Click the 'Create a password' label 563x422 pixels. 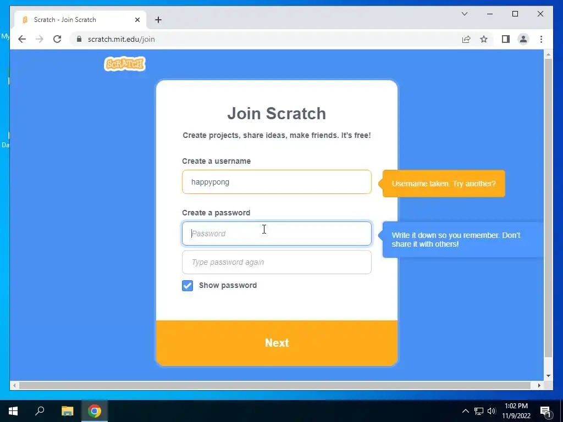(x=216, y=213)
